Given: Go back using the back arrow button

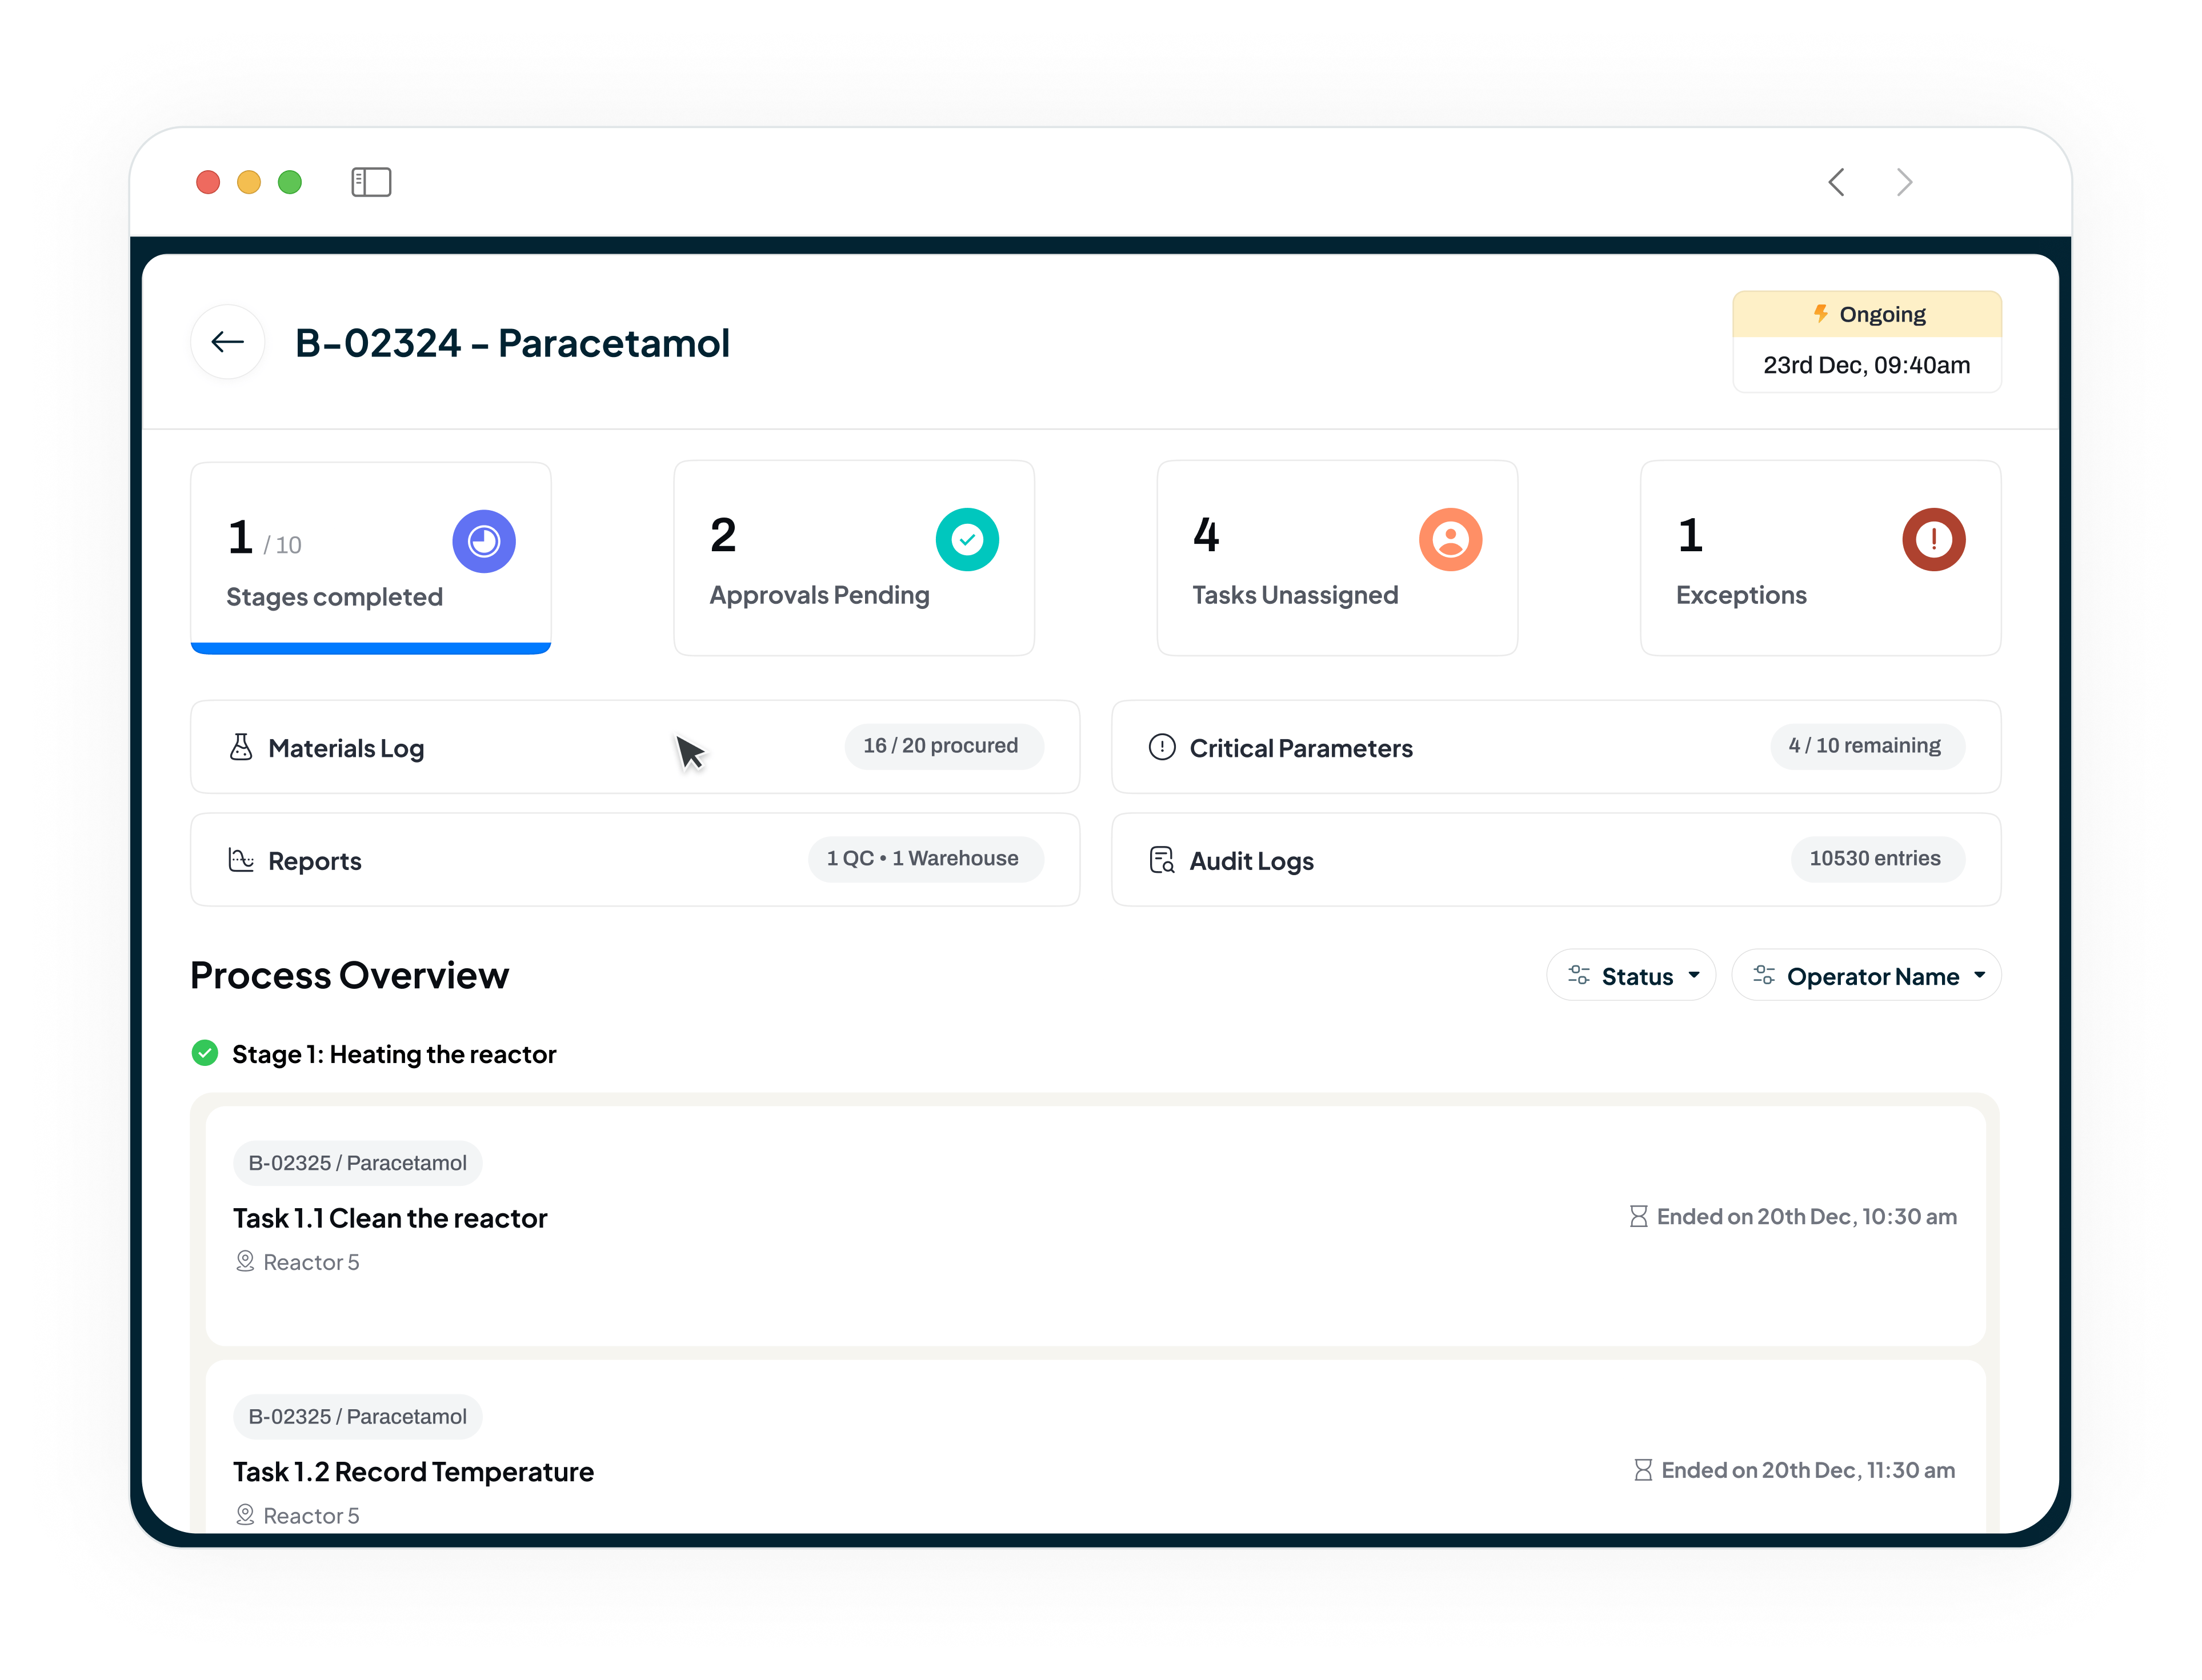Looking at the screenshot, I should (227, 342).
